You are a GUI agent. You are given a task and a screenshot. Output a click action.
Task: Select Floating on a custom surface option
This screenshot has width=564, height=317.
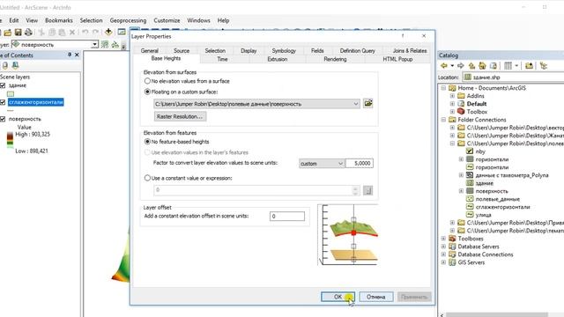coord(147,92)
